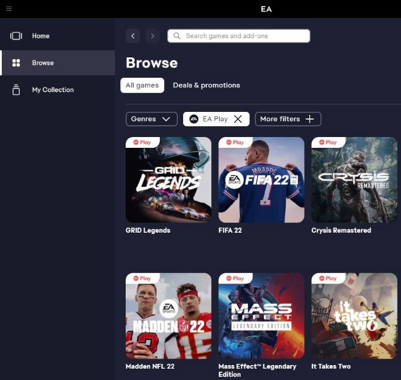The width and height of the screenshot is (401, 380).
Task: Click EA Play badge on Madden NFL 22
Action: (142, 278)
